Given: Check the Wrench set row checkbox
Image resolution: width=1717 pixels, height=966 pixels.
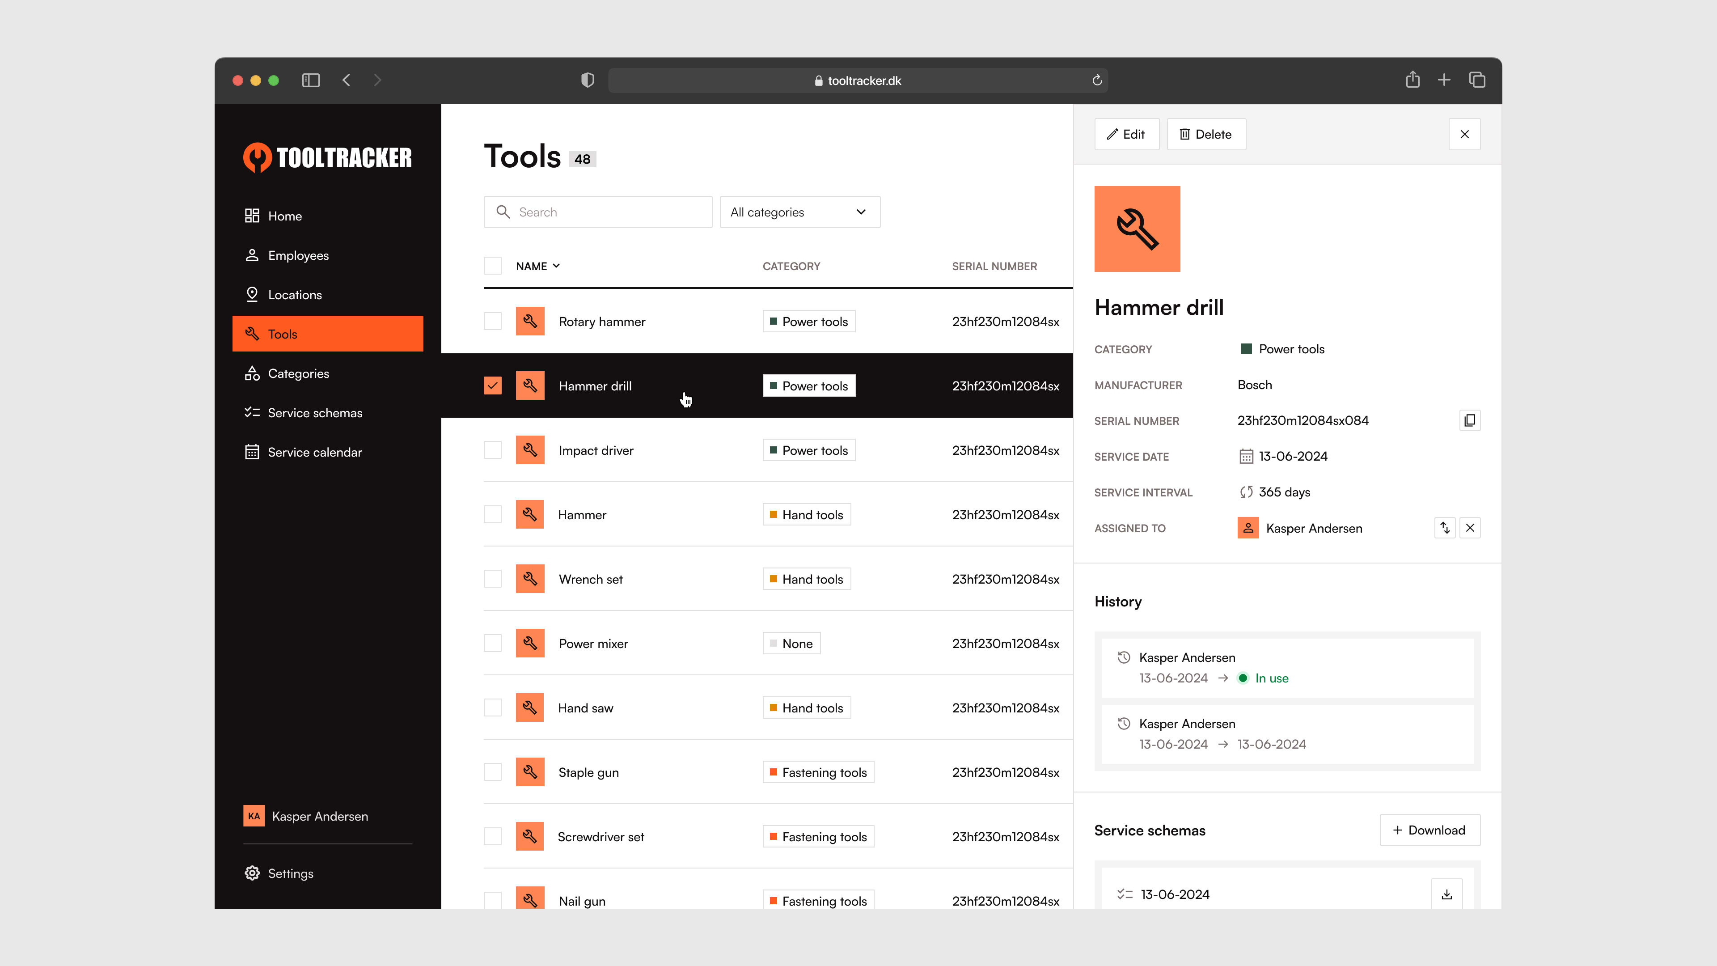Looking at the screenshot, I should [x=493, y=579].
